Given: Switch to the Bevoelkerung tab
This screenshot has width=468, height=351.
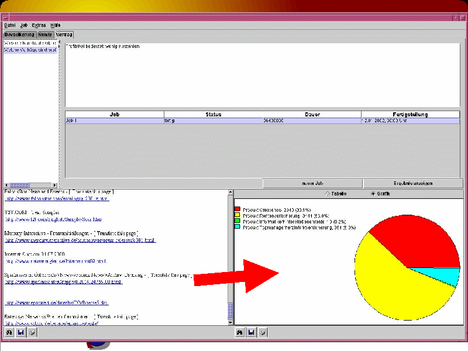Looking at the screenshot, I should 19,35.
